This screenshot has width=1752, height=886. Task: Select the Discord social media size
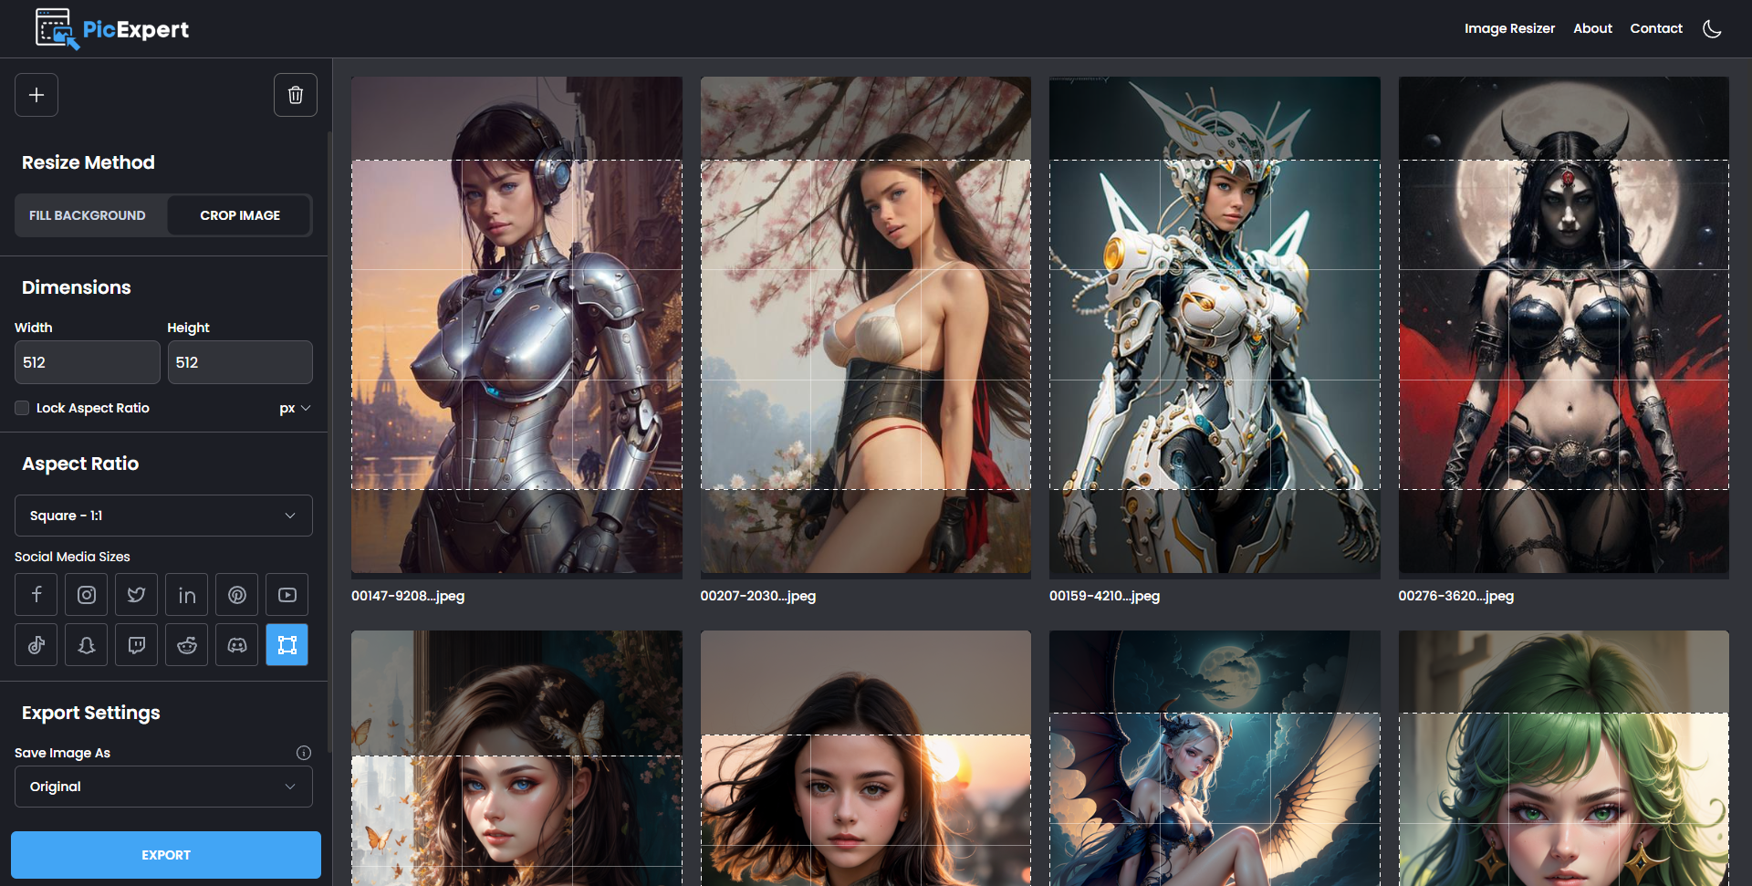[x=237, y=645]
